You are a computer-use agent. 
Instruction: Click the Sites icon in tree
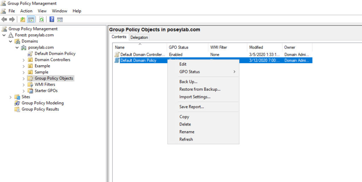click(x=17, y=97)
